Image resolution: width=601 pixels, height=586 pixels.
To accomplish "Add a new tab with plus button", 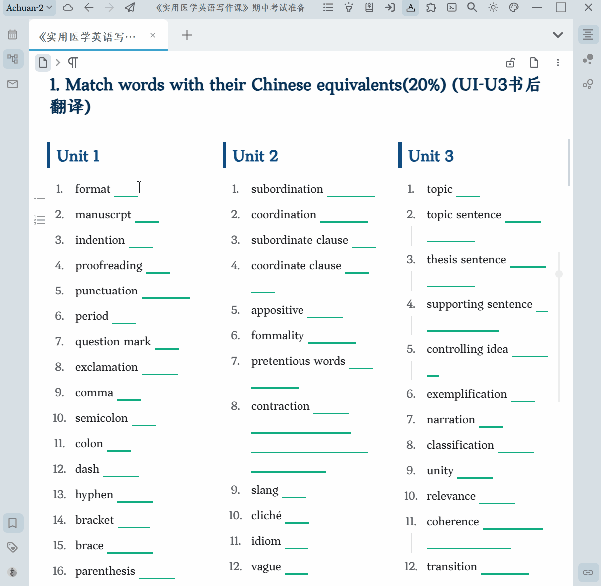I will point(187,35).
